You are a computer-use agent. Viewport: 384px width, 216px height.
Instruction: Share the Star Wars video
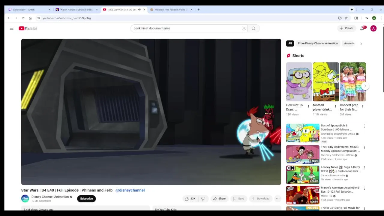pos(219,199)
